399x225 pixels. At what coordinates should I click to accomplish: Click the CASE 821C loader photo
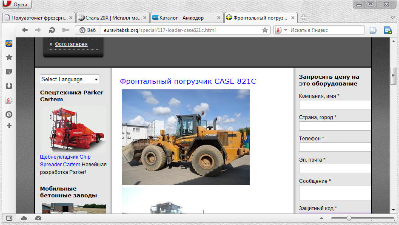click(186, 137)
